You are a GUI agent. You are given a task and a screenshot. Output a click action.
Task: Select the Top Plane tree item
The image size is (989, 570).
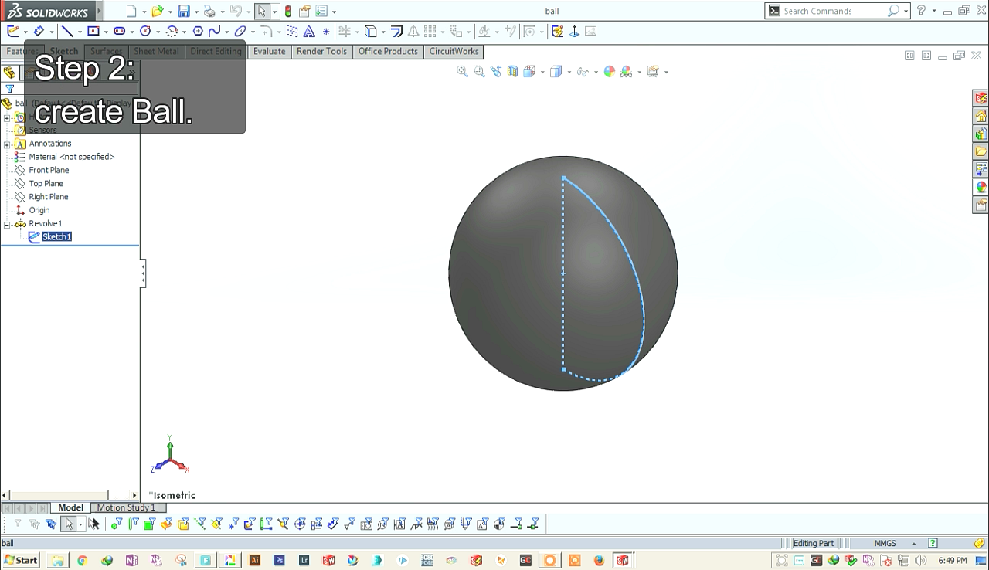[x=46, y=183]
